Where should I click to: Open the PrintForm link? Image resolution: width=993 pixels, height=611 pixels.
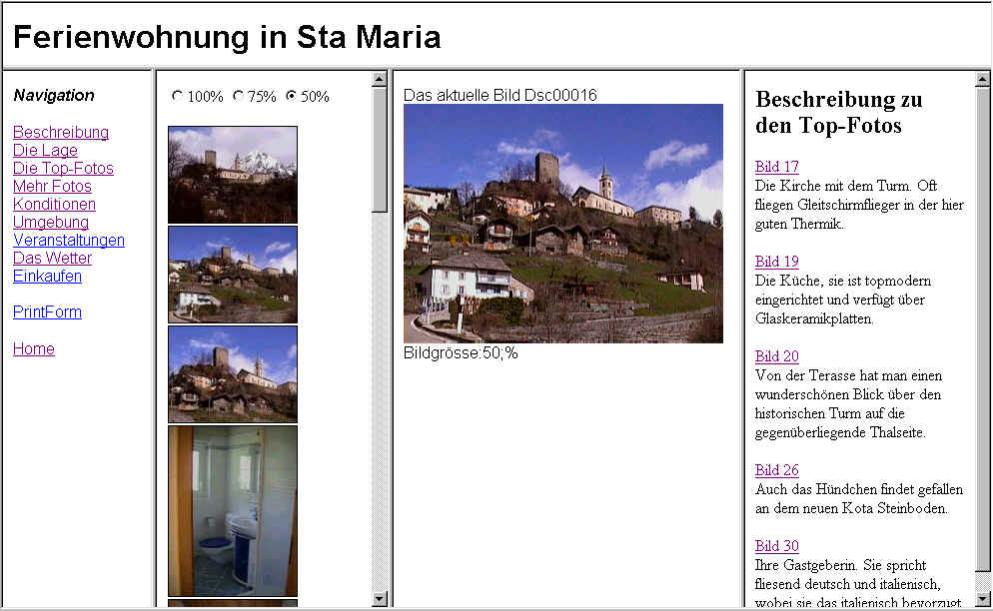(x=47, y=311)
